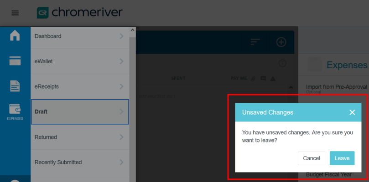The width and height of the screenshot is (369, 182).
Task: Click the paperclip attachment icon
Action: pyautogui.click(x=253, y=79)
